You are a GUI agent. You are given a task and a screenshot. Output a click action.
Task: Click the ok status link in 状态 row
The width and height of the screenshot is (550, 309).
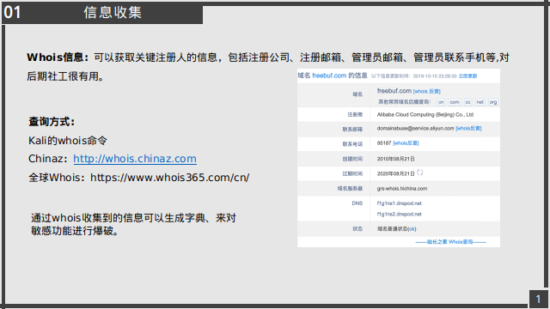pyautogui.click(x=412, y=229)
